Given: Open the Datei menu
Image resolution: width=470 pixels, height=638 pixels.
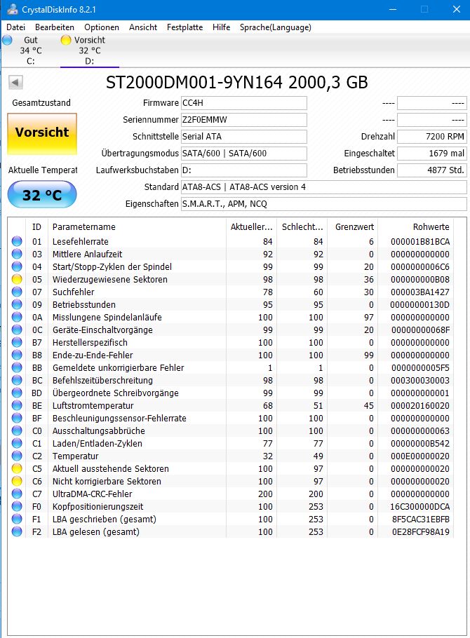Looking at the screenshot, I should tap(16, 27).
